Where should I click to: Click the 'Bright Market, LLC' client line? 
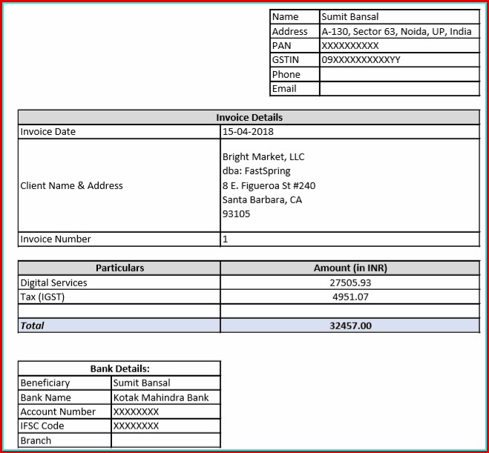(263, 156)
